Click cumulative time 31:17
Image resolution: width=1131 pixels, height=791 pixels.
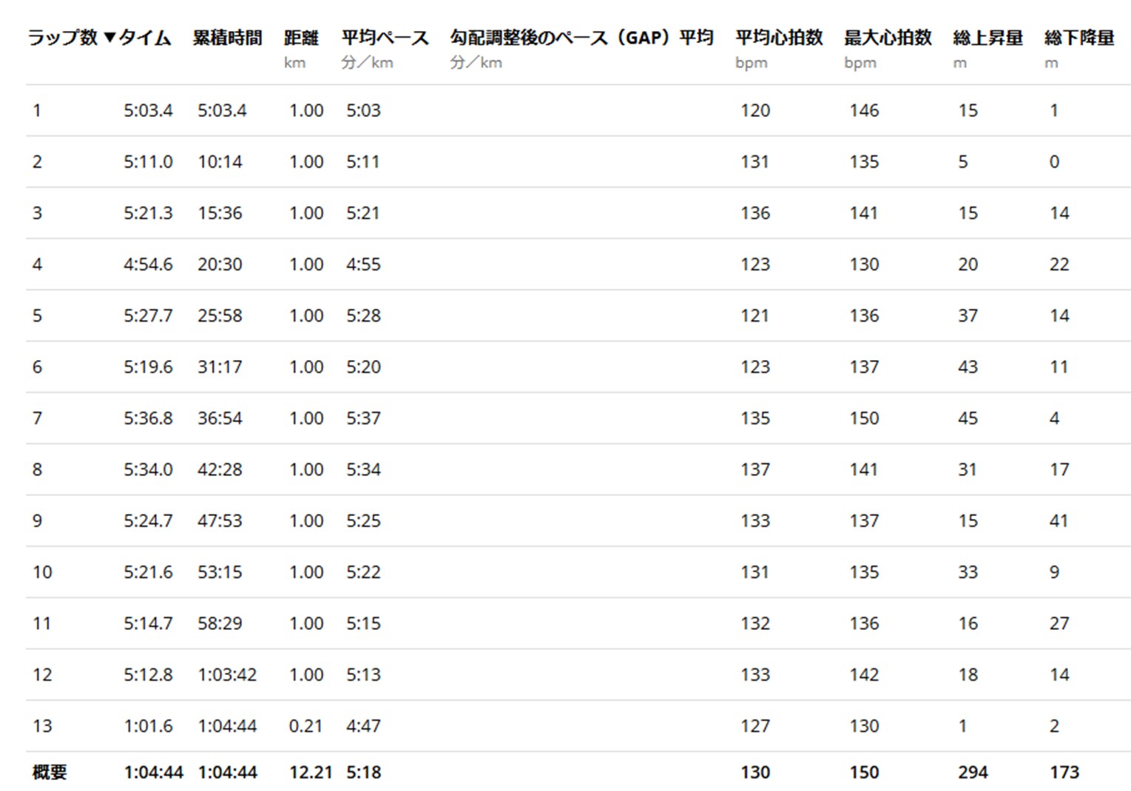pyautogui.click(x=220, y=367)
